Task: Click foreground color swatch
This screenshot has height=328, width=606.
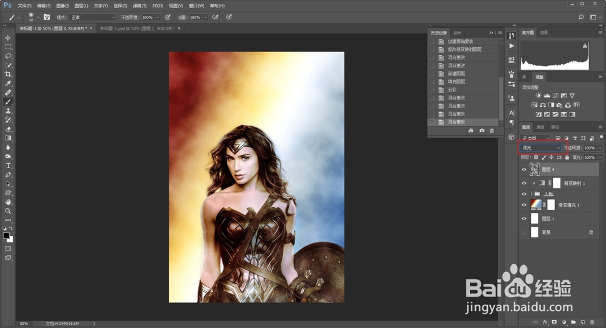Action: pyautogui.click(x=6, y=236)
